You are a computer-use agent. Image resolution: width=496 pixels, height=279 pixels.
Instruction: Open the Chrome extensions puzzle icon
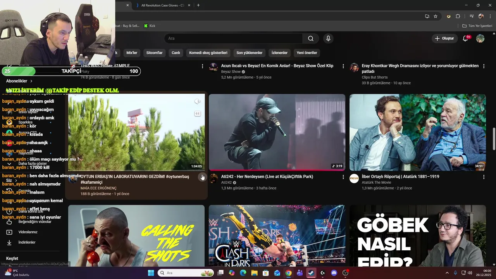point(458,16)
